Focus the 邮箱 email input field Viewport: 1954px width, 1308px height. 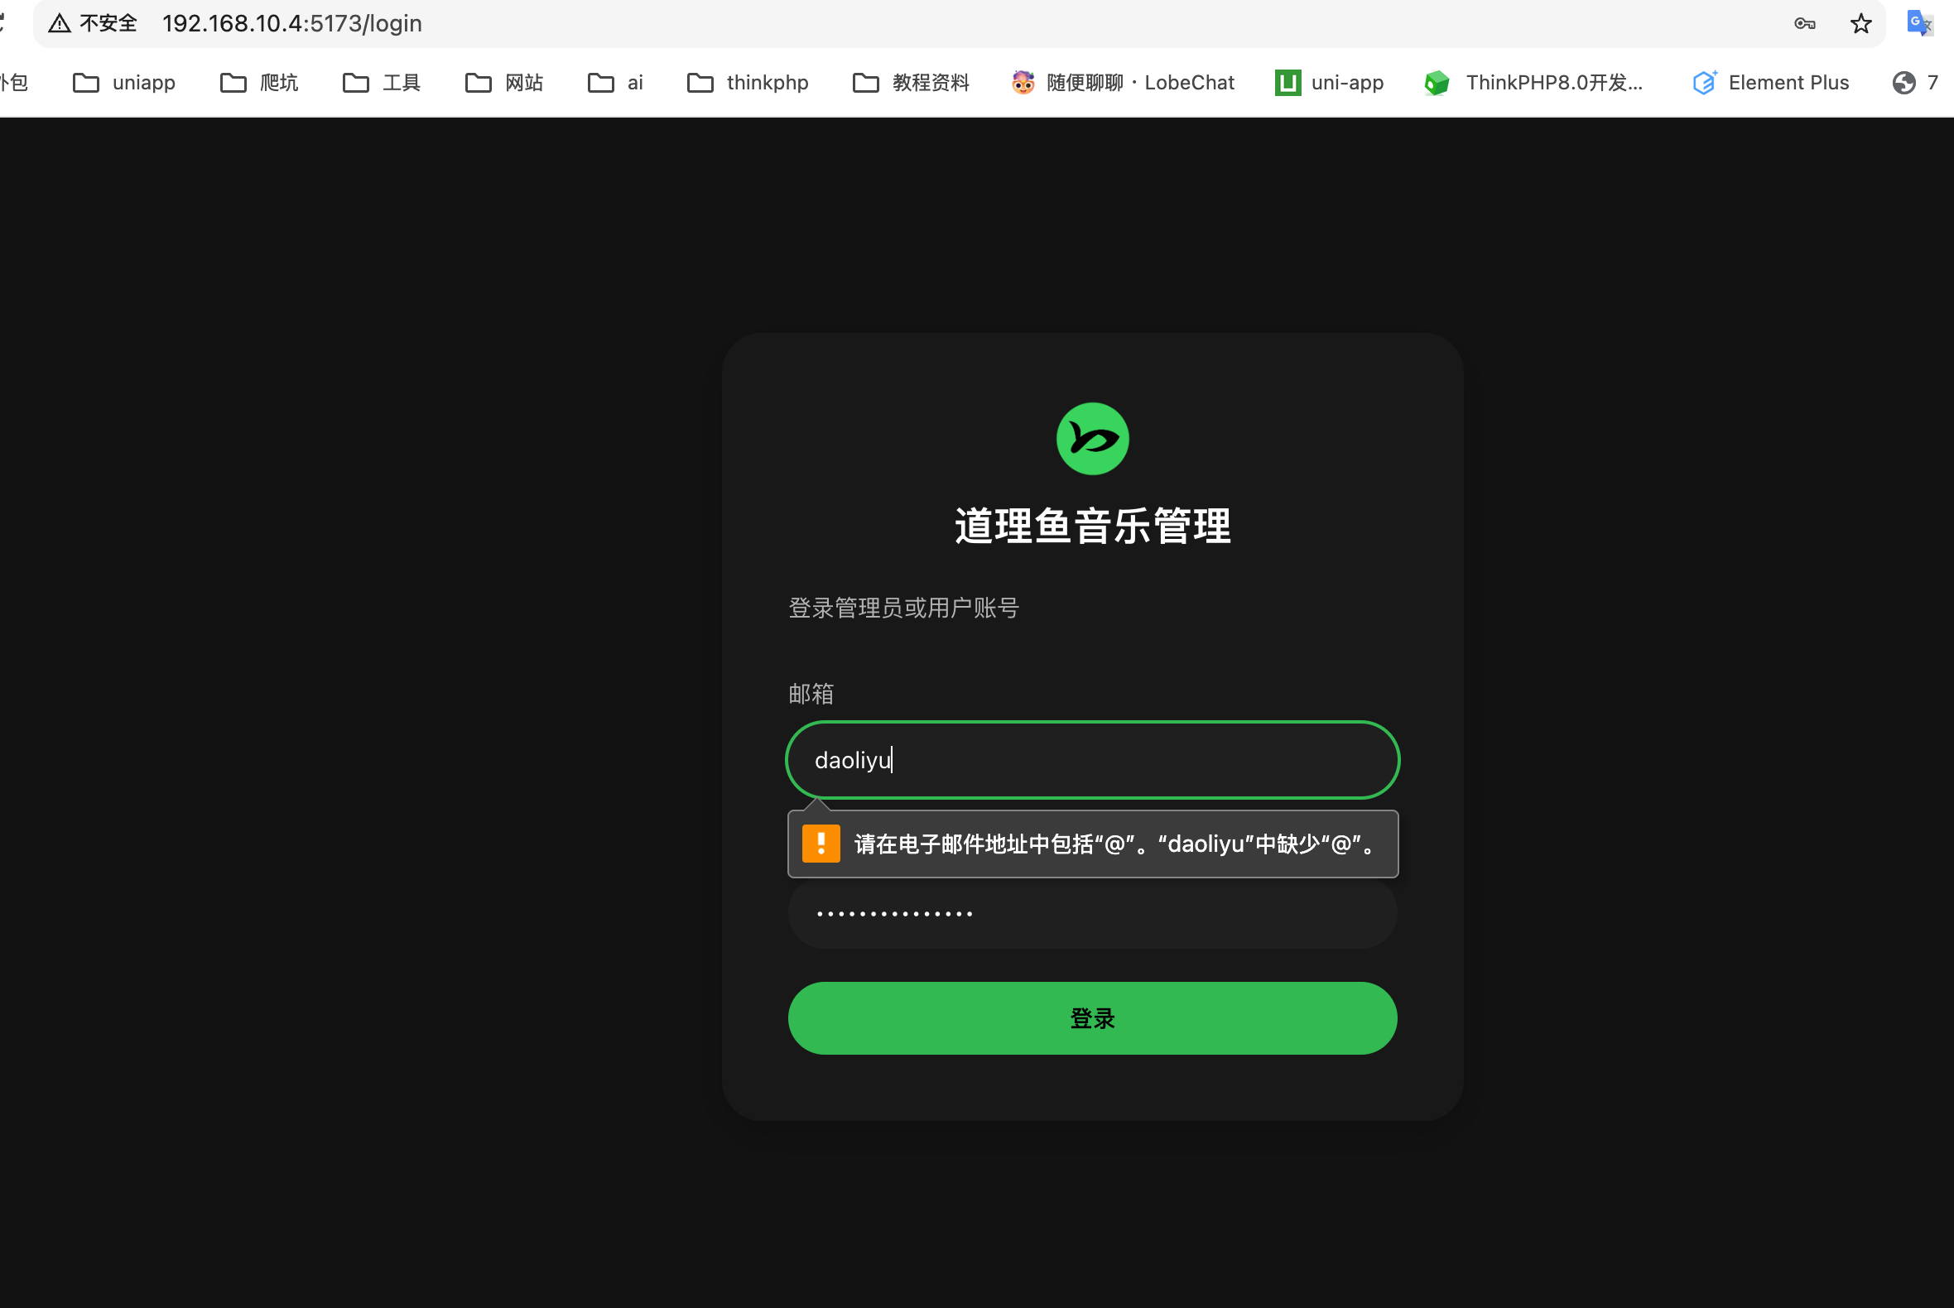(x=1092, y=760)
